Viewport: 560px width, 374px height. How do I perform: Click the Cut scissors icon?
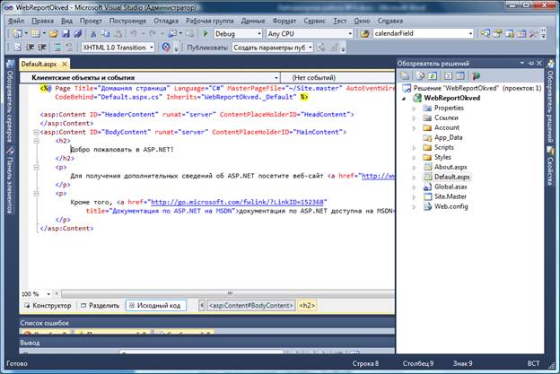[x=93, y=34]
